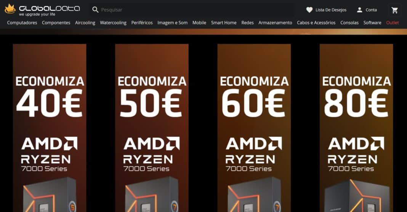Viewport: 407px width, 212px height.
Task: Open the Lista De Desejos link
Action: tap(331, 10)
